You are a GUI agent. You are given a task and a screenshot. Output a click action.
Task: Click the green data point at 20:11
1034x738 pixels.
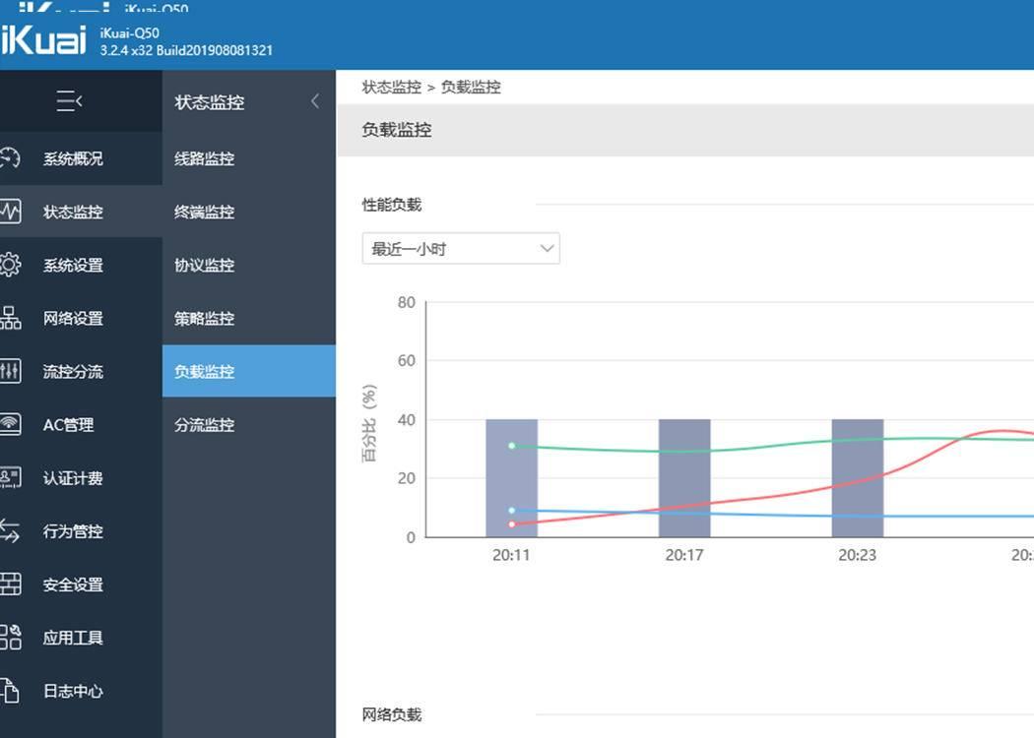click(x=511, y=446)
